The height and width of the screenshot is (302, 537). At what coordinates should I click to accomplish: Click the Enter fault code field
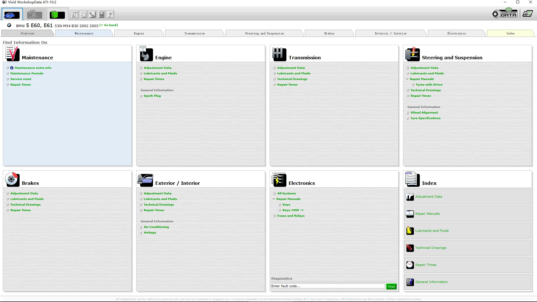[x=328, y=286]
